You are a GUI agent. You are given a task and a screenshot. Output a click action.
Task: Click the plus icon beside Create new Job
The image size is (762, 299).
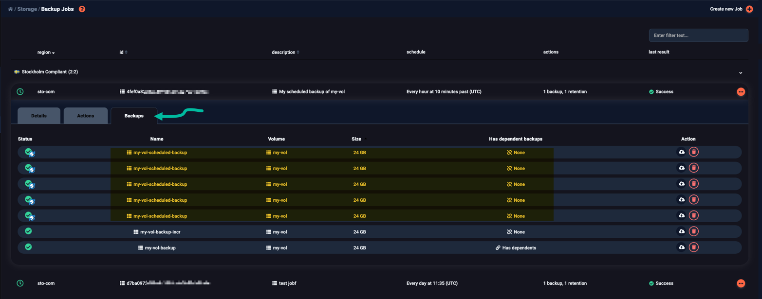[749, 9]
